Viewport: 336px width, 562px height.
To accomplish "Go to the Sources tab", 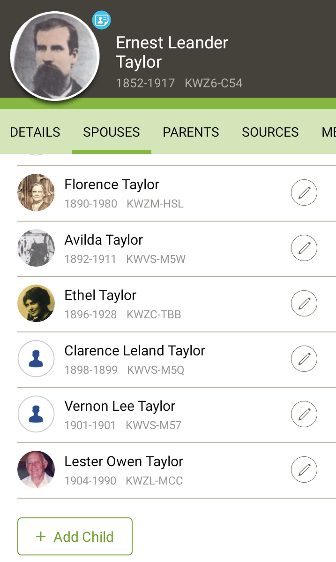I will pos(270,132).
